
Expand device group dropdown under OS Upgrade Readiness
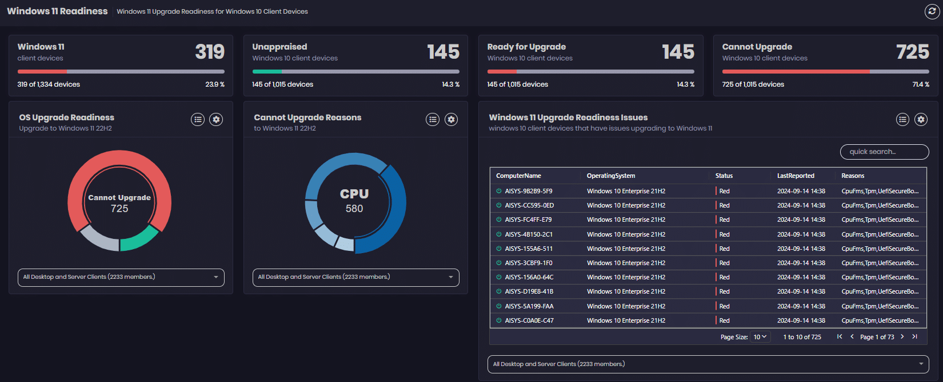pyautogui.click(x=121, y=277)
